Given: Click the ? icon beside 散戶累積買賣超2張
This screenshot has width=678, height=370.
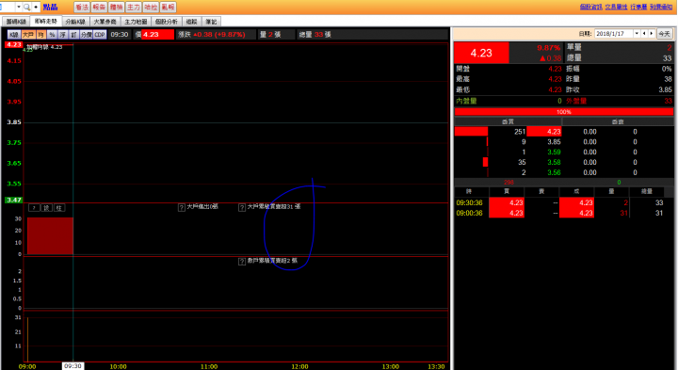Looking at the screenshot, I should pyautogui.click(x=242, y=262).
